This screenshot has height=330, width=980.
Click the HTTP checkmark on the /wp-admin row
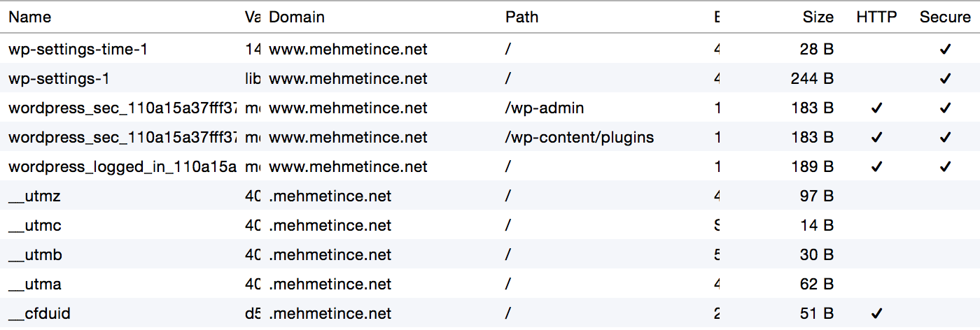876,108
